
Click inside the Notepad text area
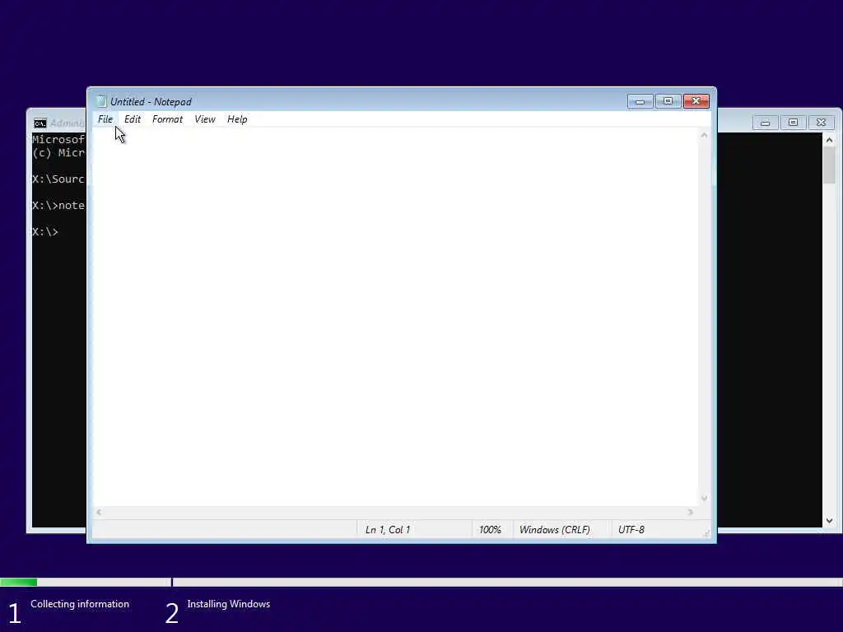[395, 317]
